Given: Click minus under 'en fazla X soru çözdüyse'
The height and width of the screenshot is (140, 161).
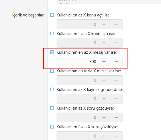Looking at the screenshot, I should [x=116, y=136].
